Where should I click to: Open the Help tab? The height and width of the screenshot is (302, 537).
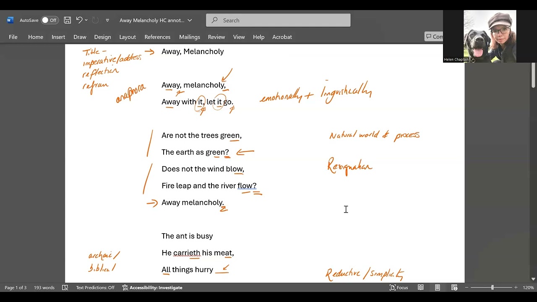click(x=259, y=37)
